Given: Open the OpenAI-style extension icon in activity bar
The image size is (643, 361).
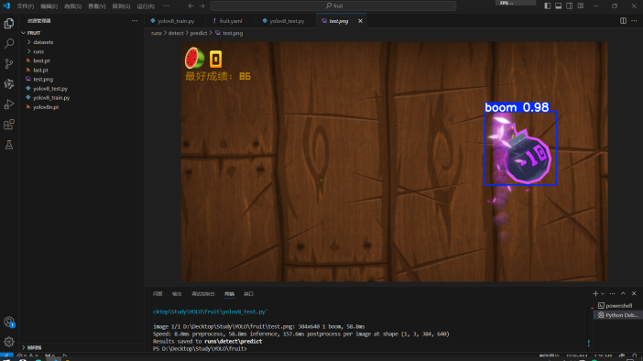Looking at the screenshot, I should tap(9, 84).
